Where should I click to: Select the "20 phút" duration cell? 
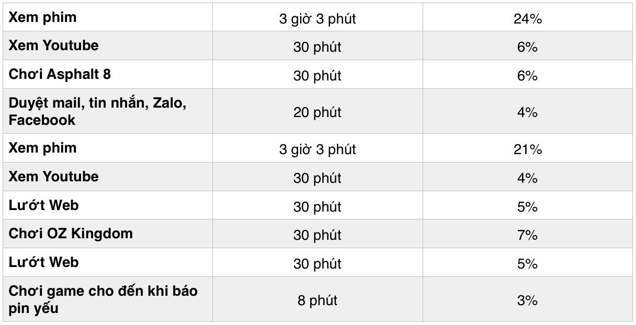317,112
